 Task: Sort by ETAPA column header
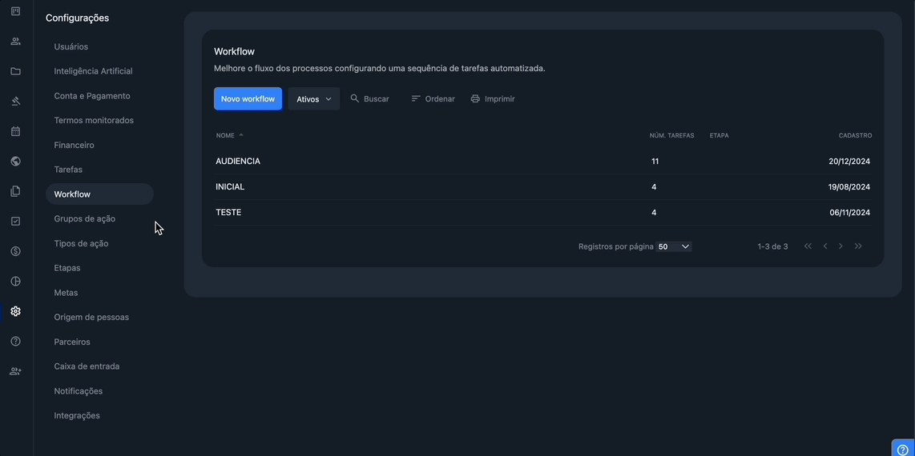pyautogui.click(x=719, y=135)
